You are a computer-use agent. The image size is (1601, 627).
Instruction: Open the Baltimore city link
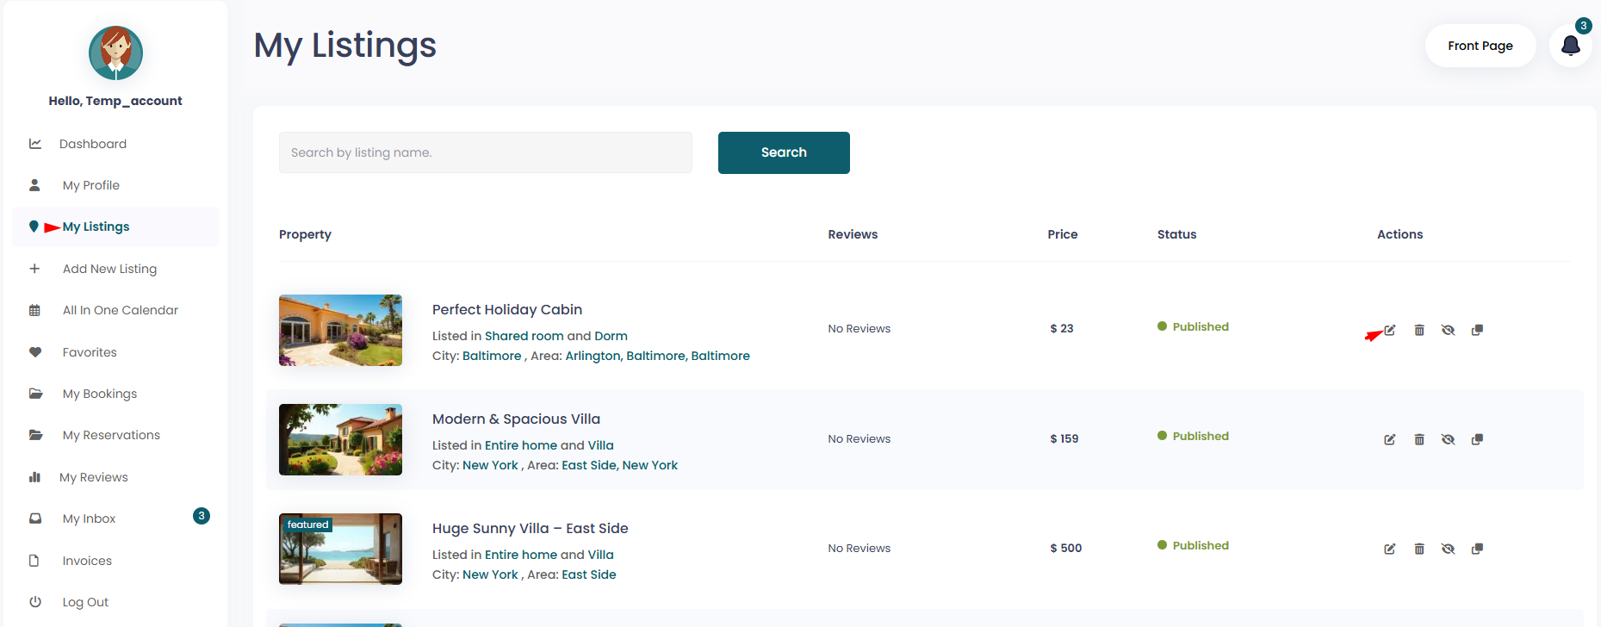pyautogui.click(x=492, y=356)
